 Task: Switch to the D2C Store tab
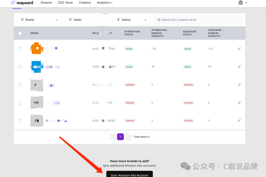[x=65, y=3]
